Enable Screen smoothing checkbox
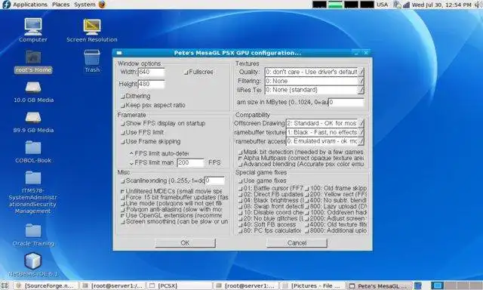Screen dimensions: 483x290 [122, 221]
